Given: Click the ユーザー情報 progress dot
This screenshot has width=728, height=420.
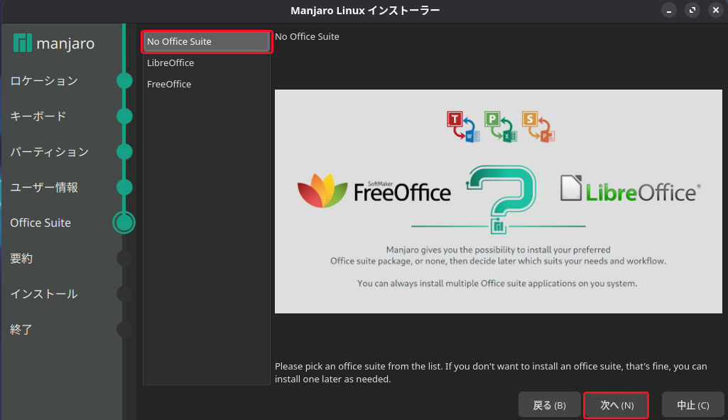Looking at the screenshot, I should click(124, 187).
